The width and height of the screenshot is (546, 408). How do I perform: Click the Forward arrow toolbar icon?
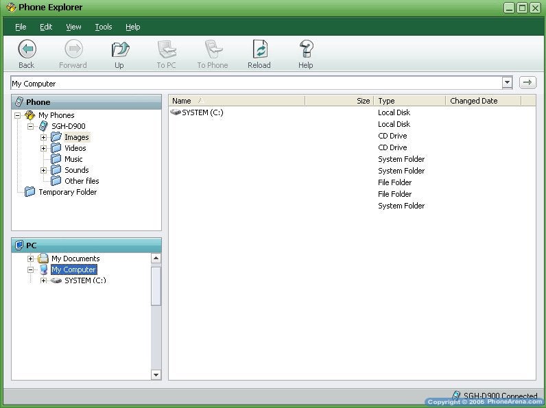tap(73, 49)
